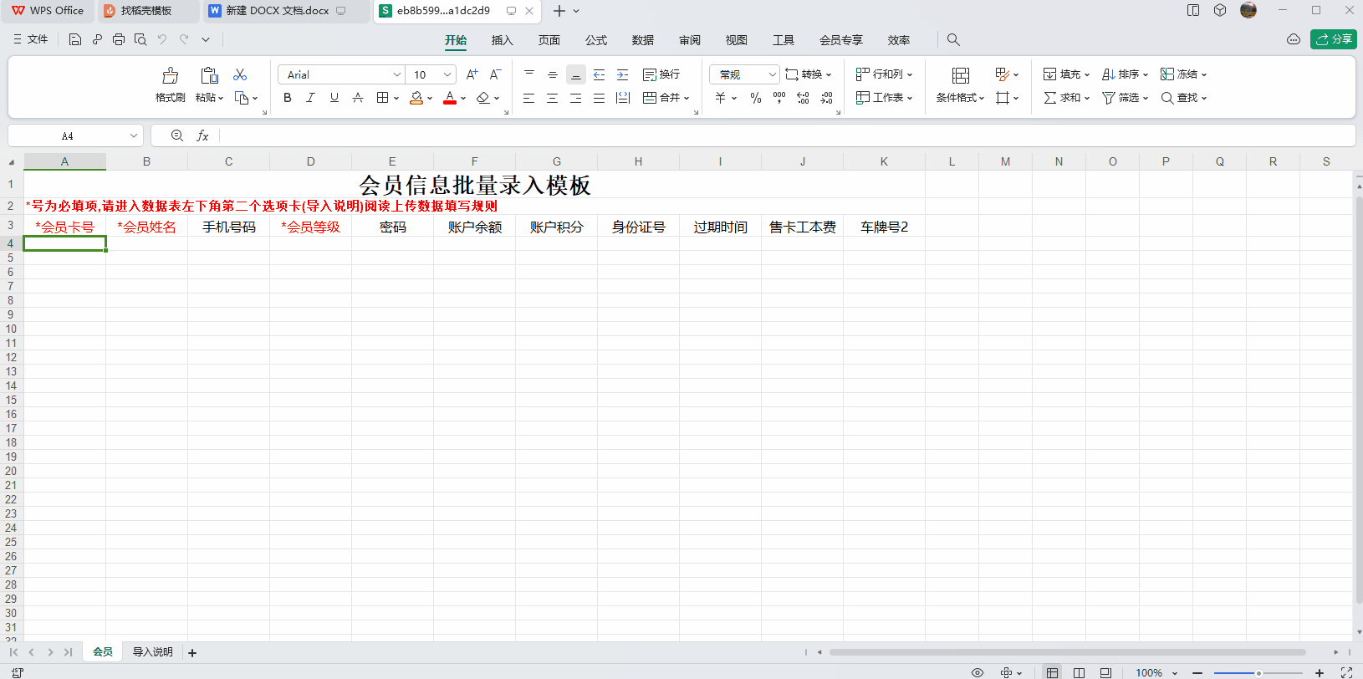Open the Merge (合并) dropdown
Screen dimensions: 1363x679
(666, 98)
